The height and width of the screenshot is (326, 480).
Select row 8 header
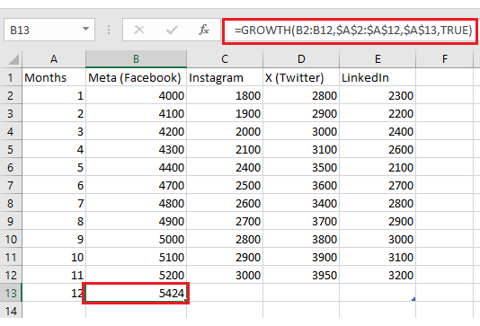[x=11, y=203]
